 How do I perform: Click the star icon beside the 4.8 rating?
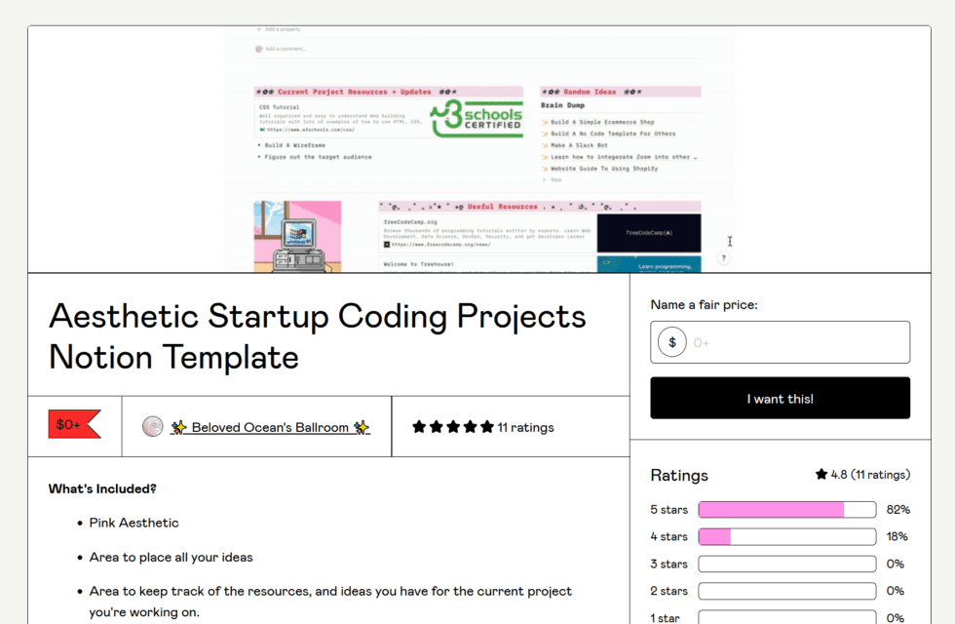tap(820, 475)
